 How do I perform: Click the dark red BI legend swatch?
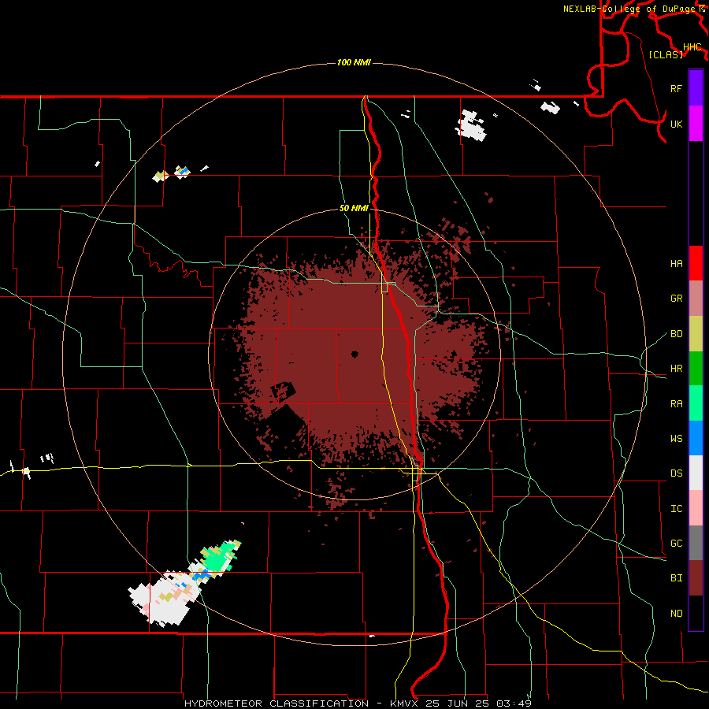(696, 578)
